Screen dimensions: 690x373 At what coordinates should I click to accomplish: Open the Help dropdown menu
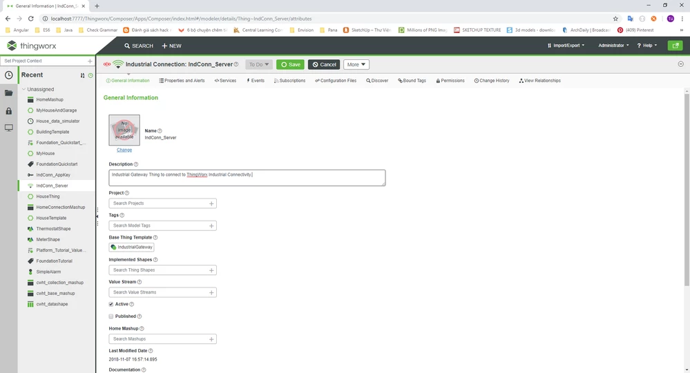tap(647, 46)
